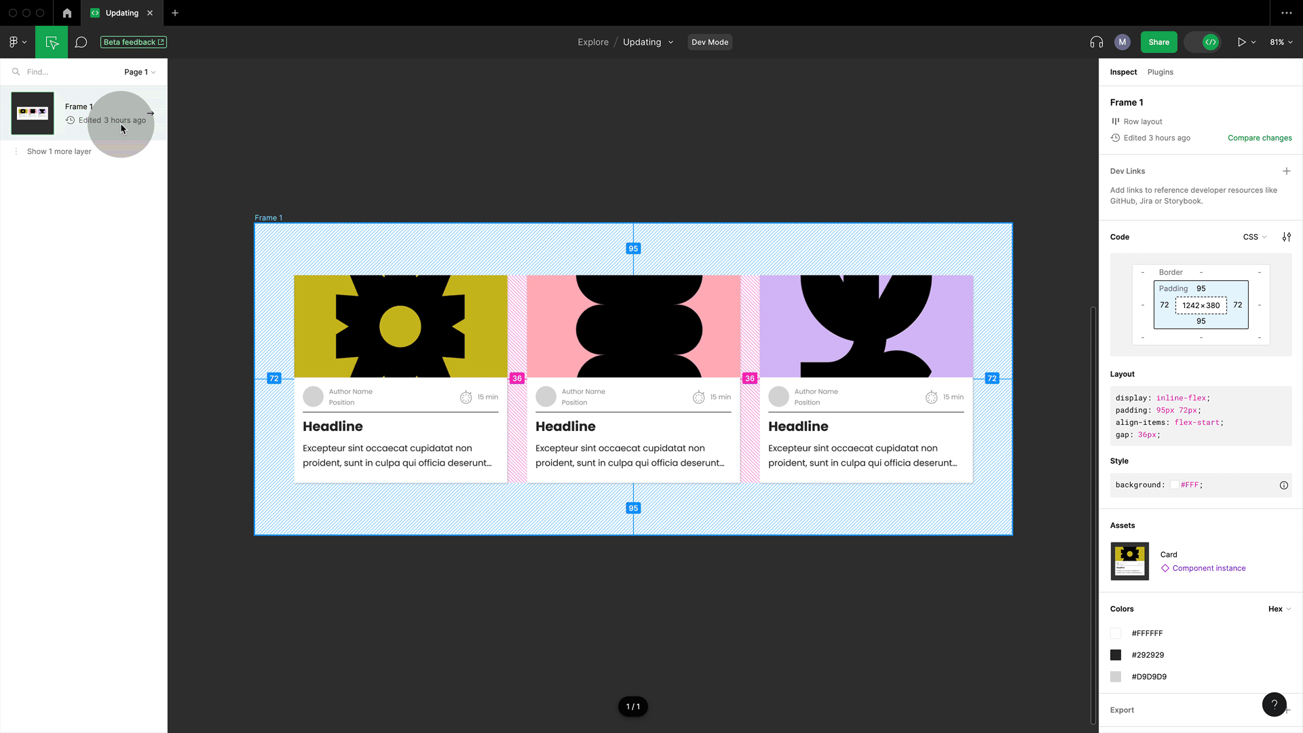Click the background #FFF color chip
Screen dimensions: 1303x733
click(1174, 485)
